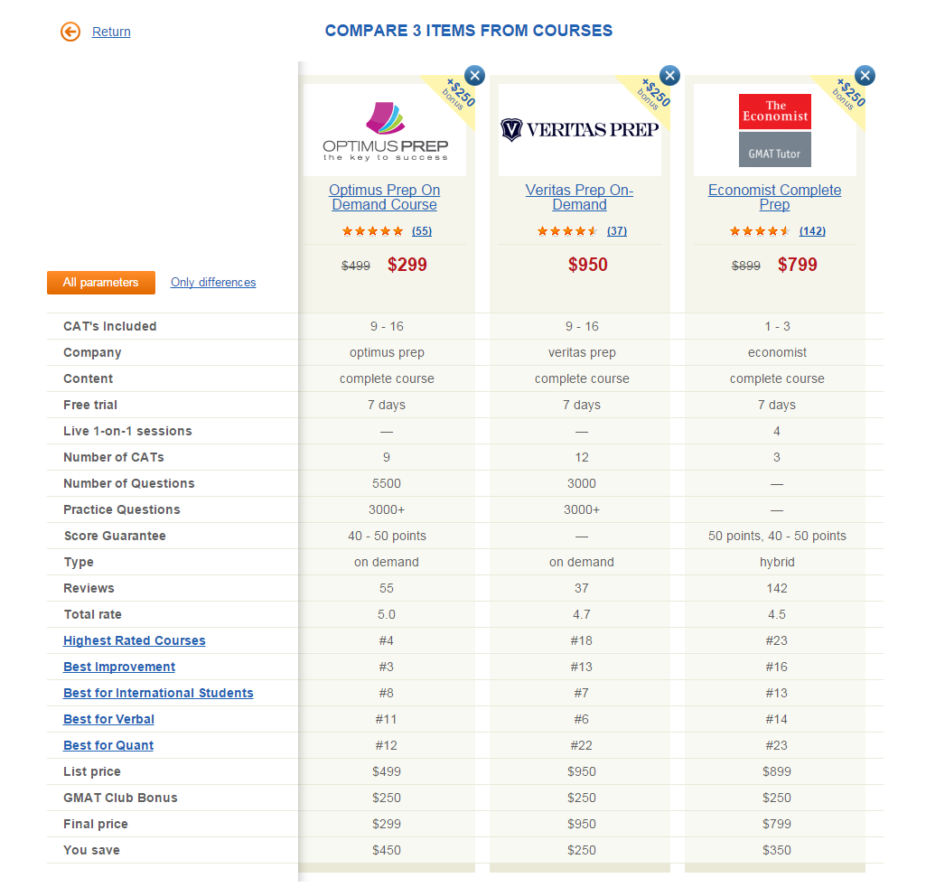This screenshot has width=926, height=887.
Task: Open Best for International Students ranking
Action: coord(158,693)
